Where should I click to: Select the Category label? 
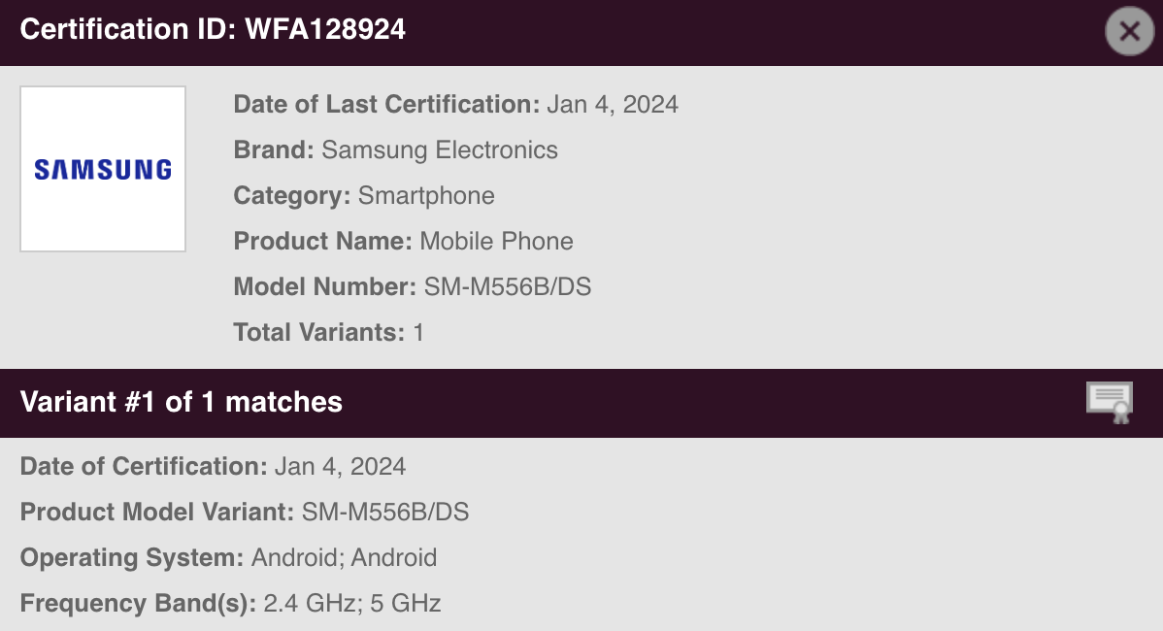tap(291, 196)
